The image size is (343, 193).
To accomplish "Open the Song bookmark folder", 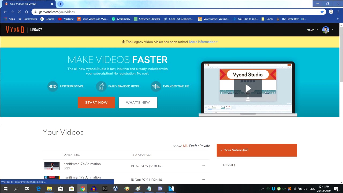I will point(267,19).
